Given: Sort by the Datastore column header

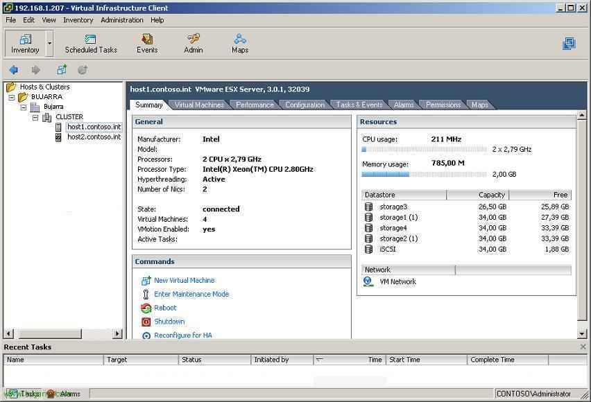Looking at the screenshot, I should [404, 195].
